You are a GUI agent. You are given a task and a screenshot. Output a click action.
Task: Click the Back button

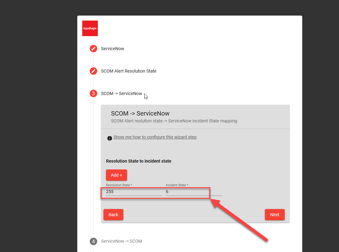113,215
